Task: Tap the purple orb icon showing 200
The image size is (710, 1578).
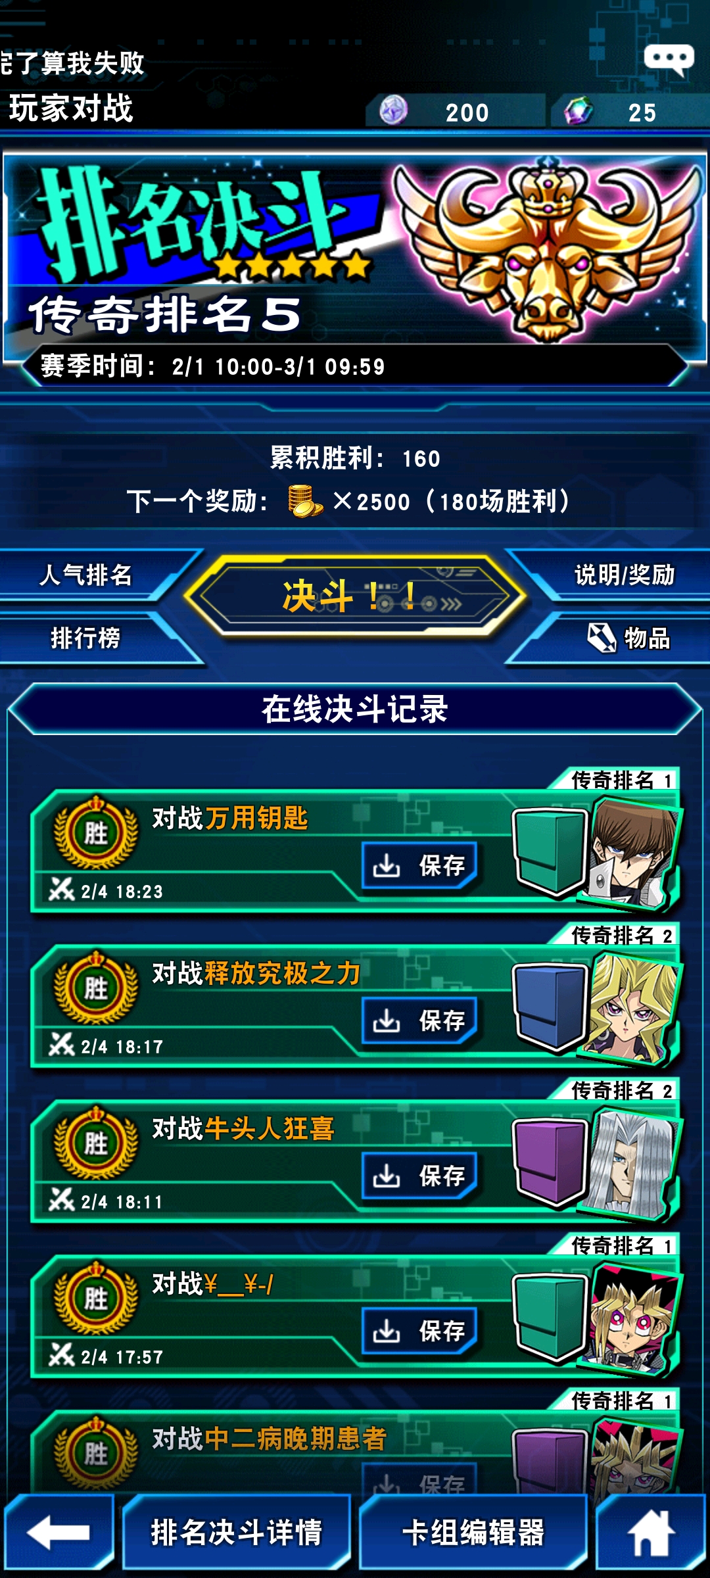Action: click(x=393, y=110)
